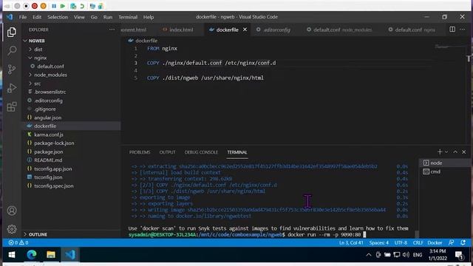Open the launch profile dropdown arrow
The width and height of the screenshot is (473, 266).
(x=446, y=151)
